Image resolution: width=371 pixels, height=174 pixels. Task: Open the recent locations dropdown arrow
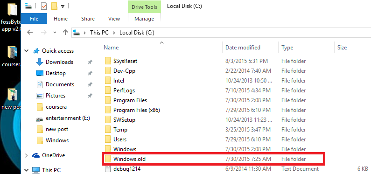pos(55,33)
